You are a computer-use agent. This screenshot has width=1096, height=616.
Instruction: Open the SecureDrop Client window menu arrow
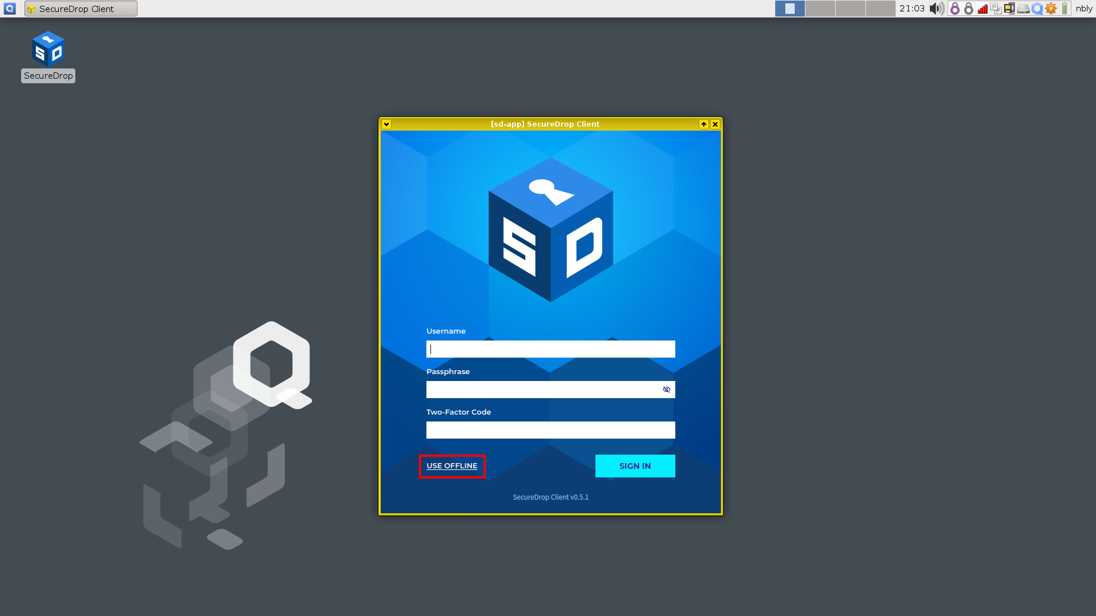click(x=386, y=124)
